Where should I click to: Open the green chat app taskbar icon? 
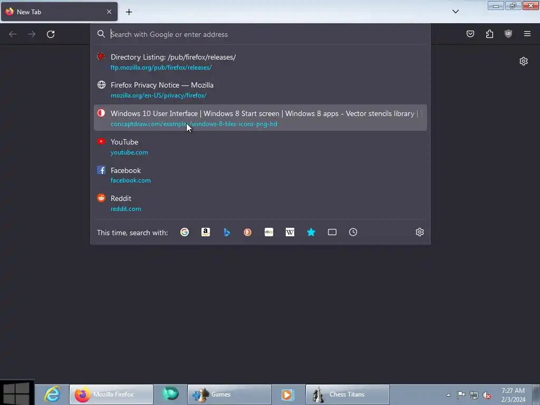coord(170,394)
